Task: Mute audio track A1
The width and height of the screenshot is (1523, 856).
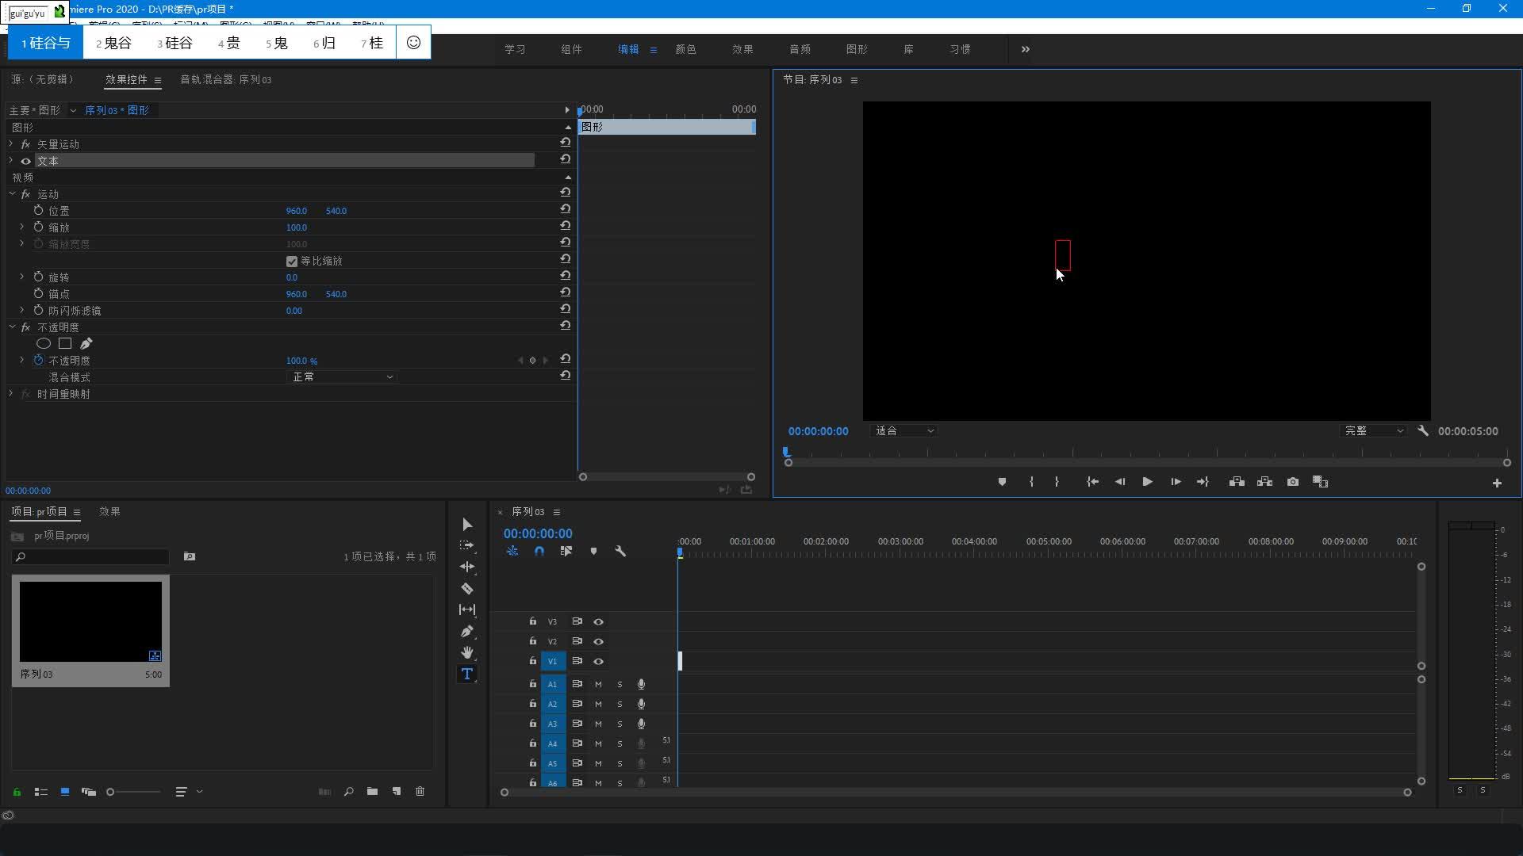Action: (x=598, y=684)
